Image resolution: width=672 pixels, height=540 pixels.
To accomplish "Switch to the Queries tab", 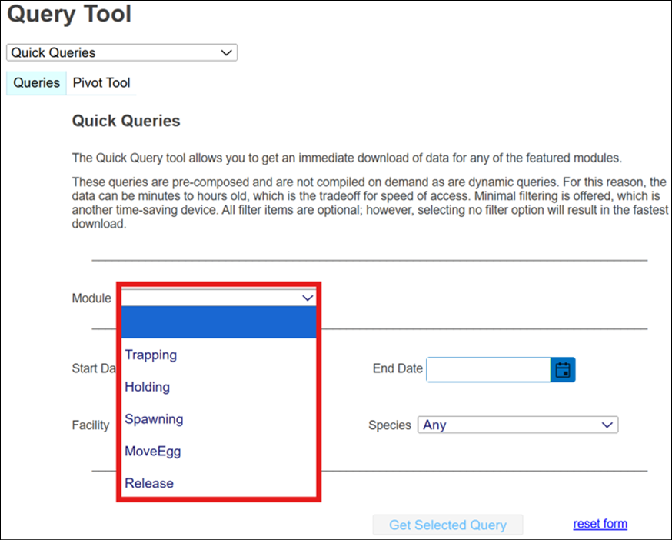I will 36,82.
